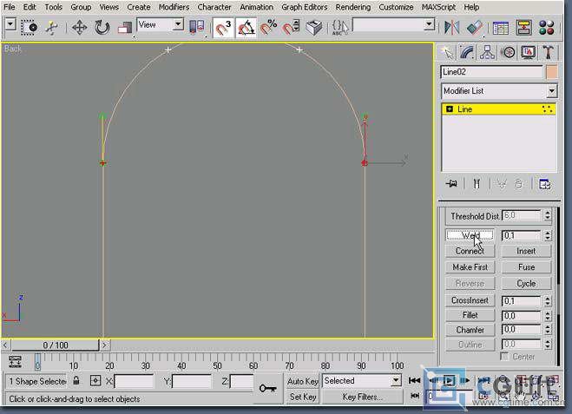Activate the Select and Move tool
This screenshot has height=414, width=572.
[x=79, y=28]
